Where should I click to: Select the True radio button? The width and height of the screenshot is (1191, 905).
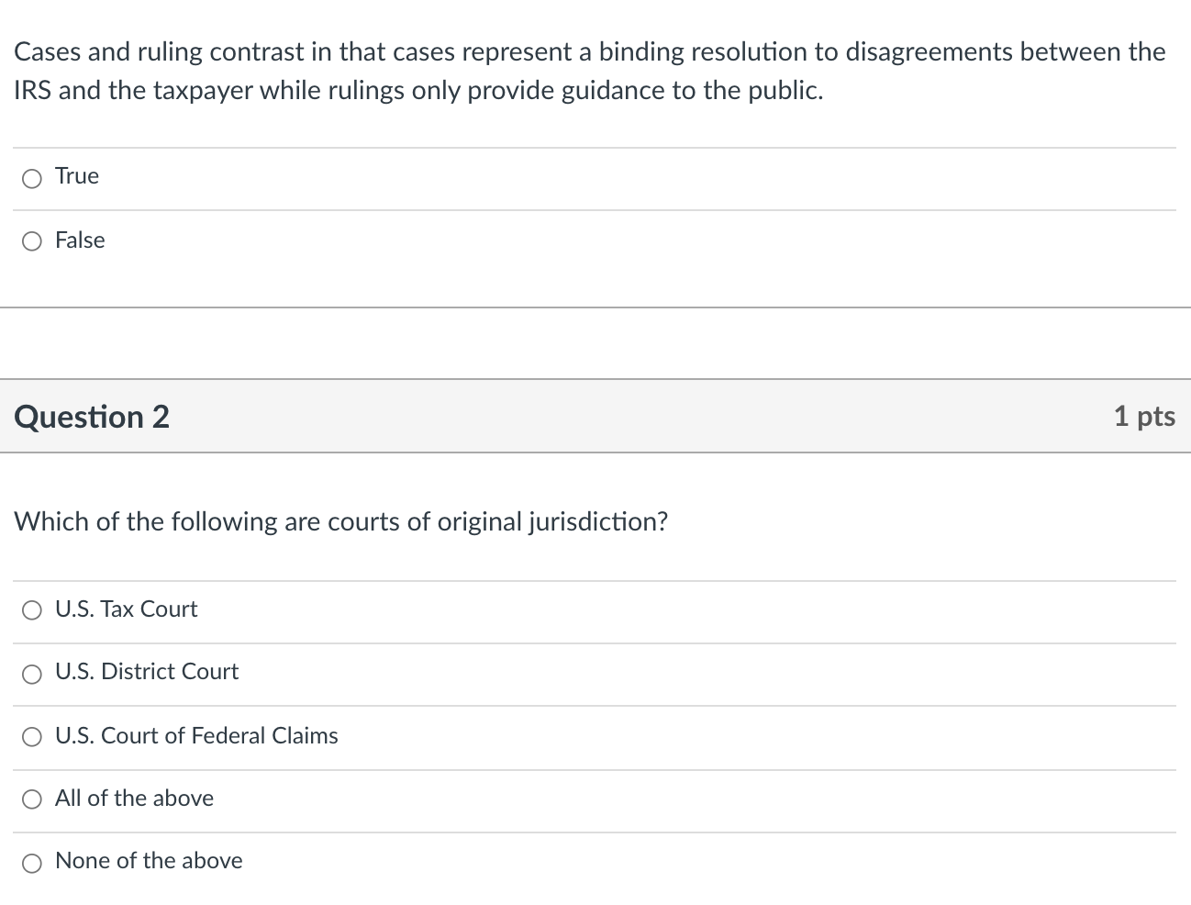pos(32,177)
